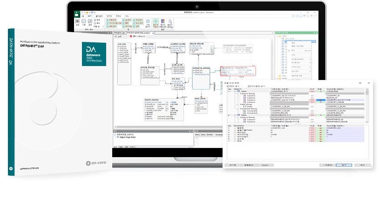Switch to the 보기 ribbon tab
This screenshot has height=200, width=379.
90,16
